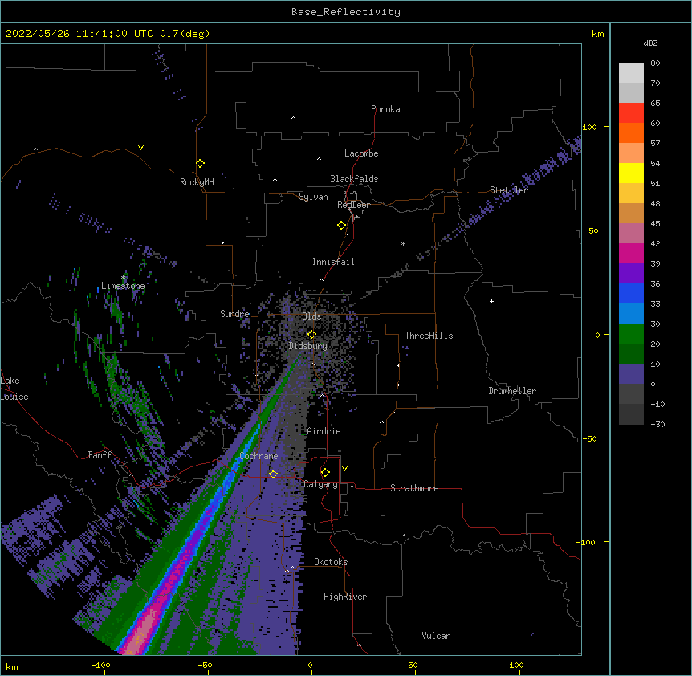Viewport: 692px width, 676px height.
Task: Click the 0 tick on the bottom axis
Action: (310, 665)
